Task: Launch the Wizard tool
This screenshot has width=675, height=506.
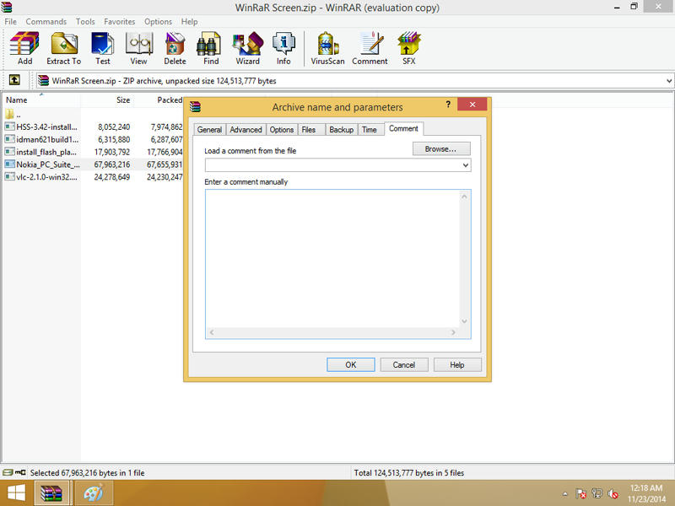Action: tap(247, 48)
